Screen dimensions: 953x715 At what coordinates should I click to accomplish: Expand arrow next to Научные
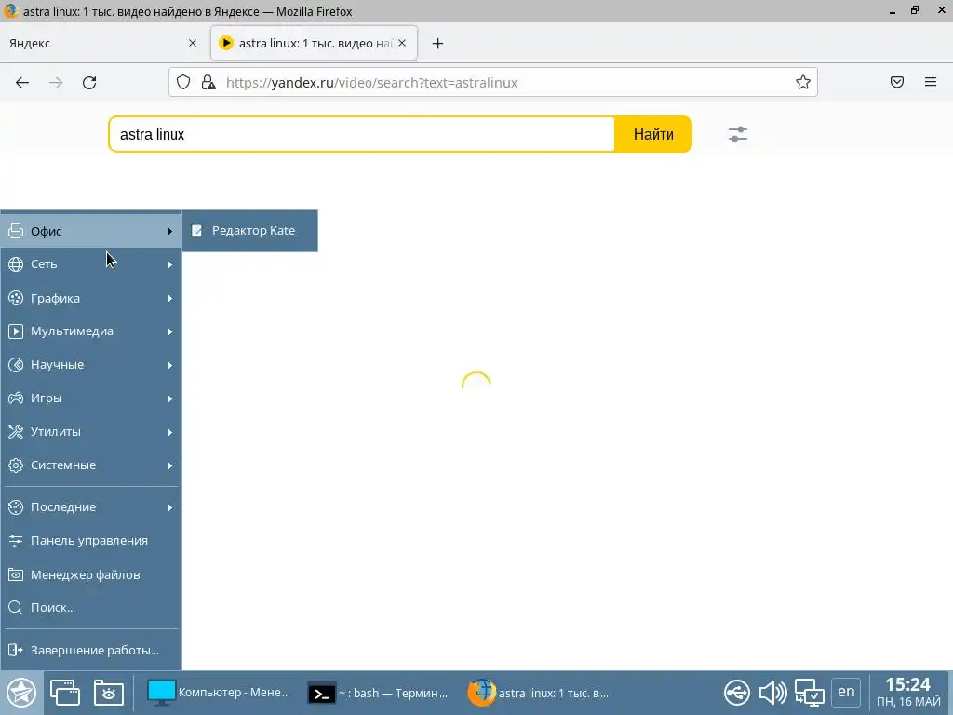[x=170, y=365]
